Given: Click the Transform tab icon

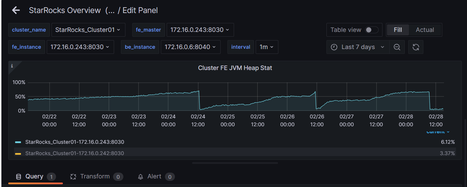Looking at the screenshot, I should point(73,177).
